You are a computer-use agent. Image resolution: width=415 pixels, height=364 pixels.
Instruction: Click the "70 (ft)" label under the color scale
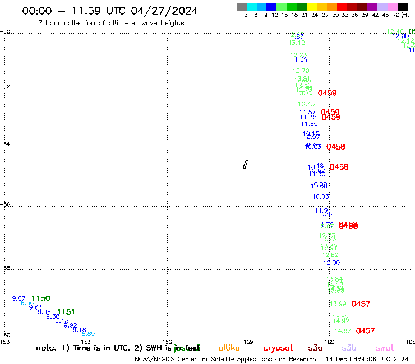pos(401,15)
